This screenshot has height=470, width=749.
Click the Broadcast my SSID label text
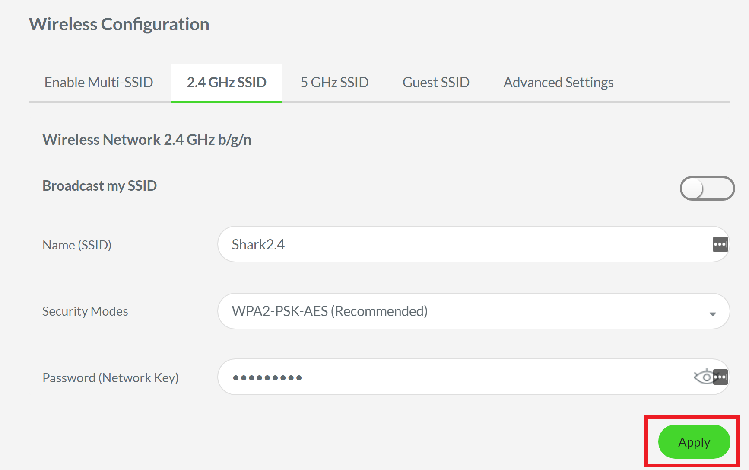[x=99, y=186]
